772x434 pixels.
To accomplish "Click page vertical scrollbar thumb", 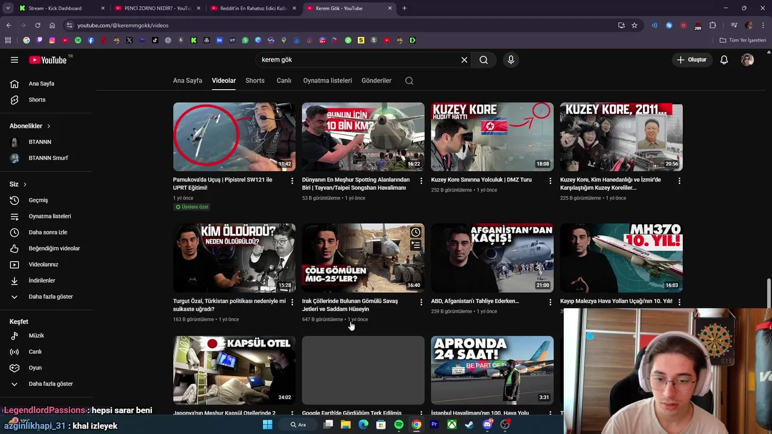I will 768,294.
